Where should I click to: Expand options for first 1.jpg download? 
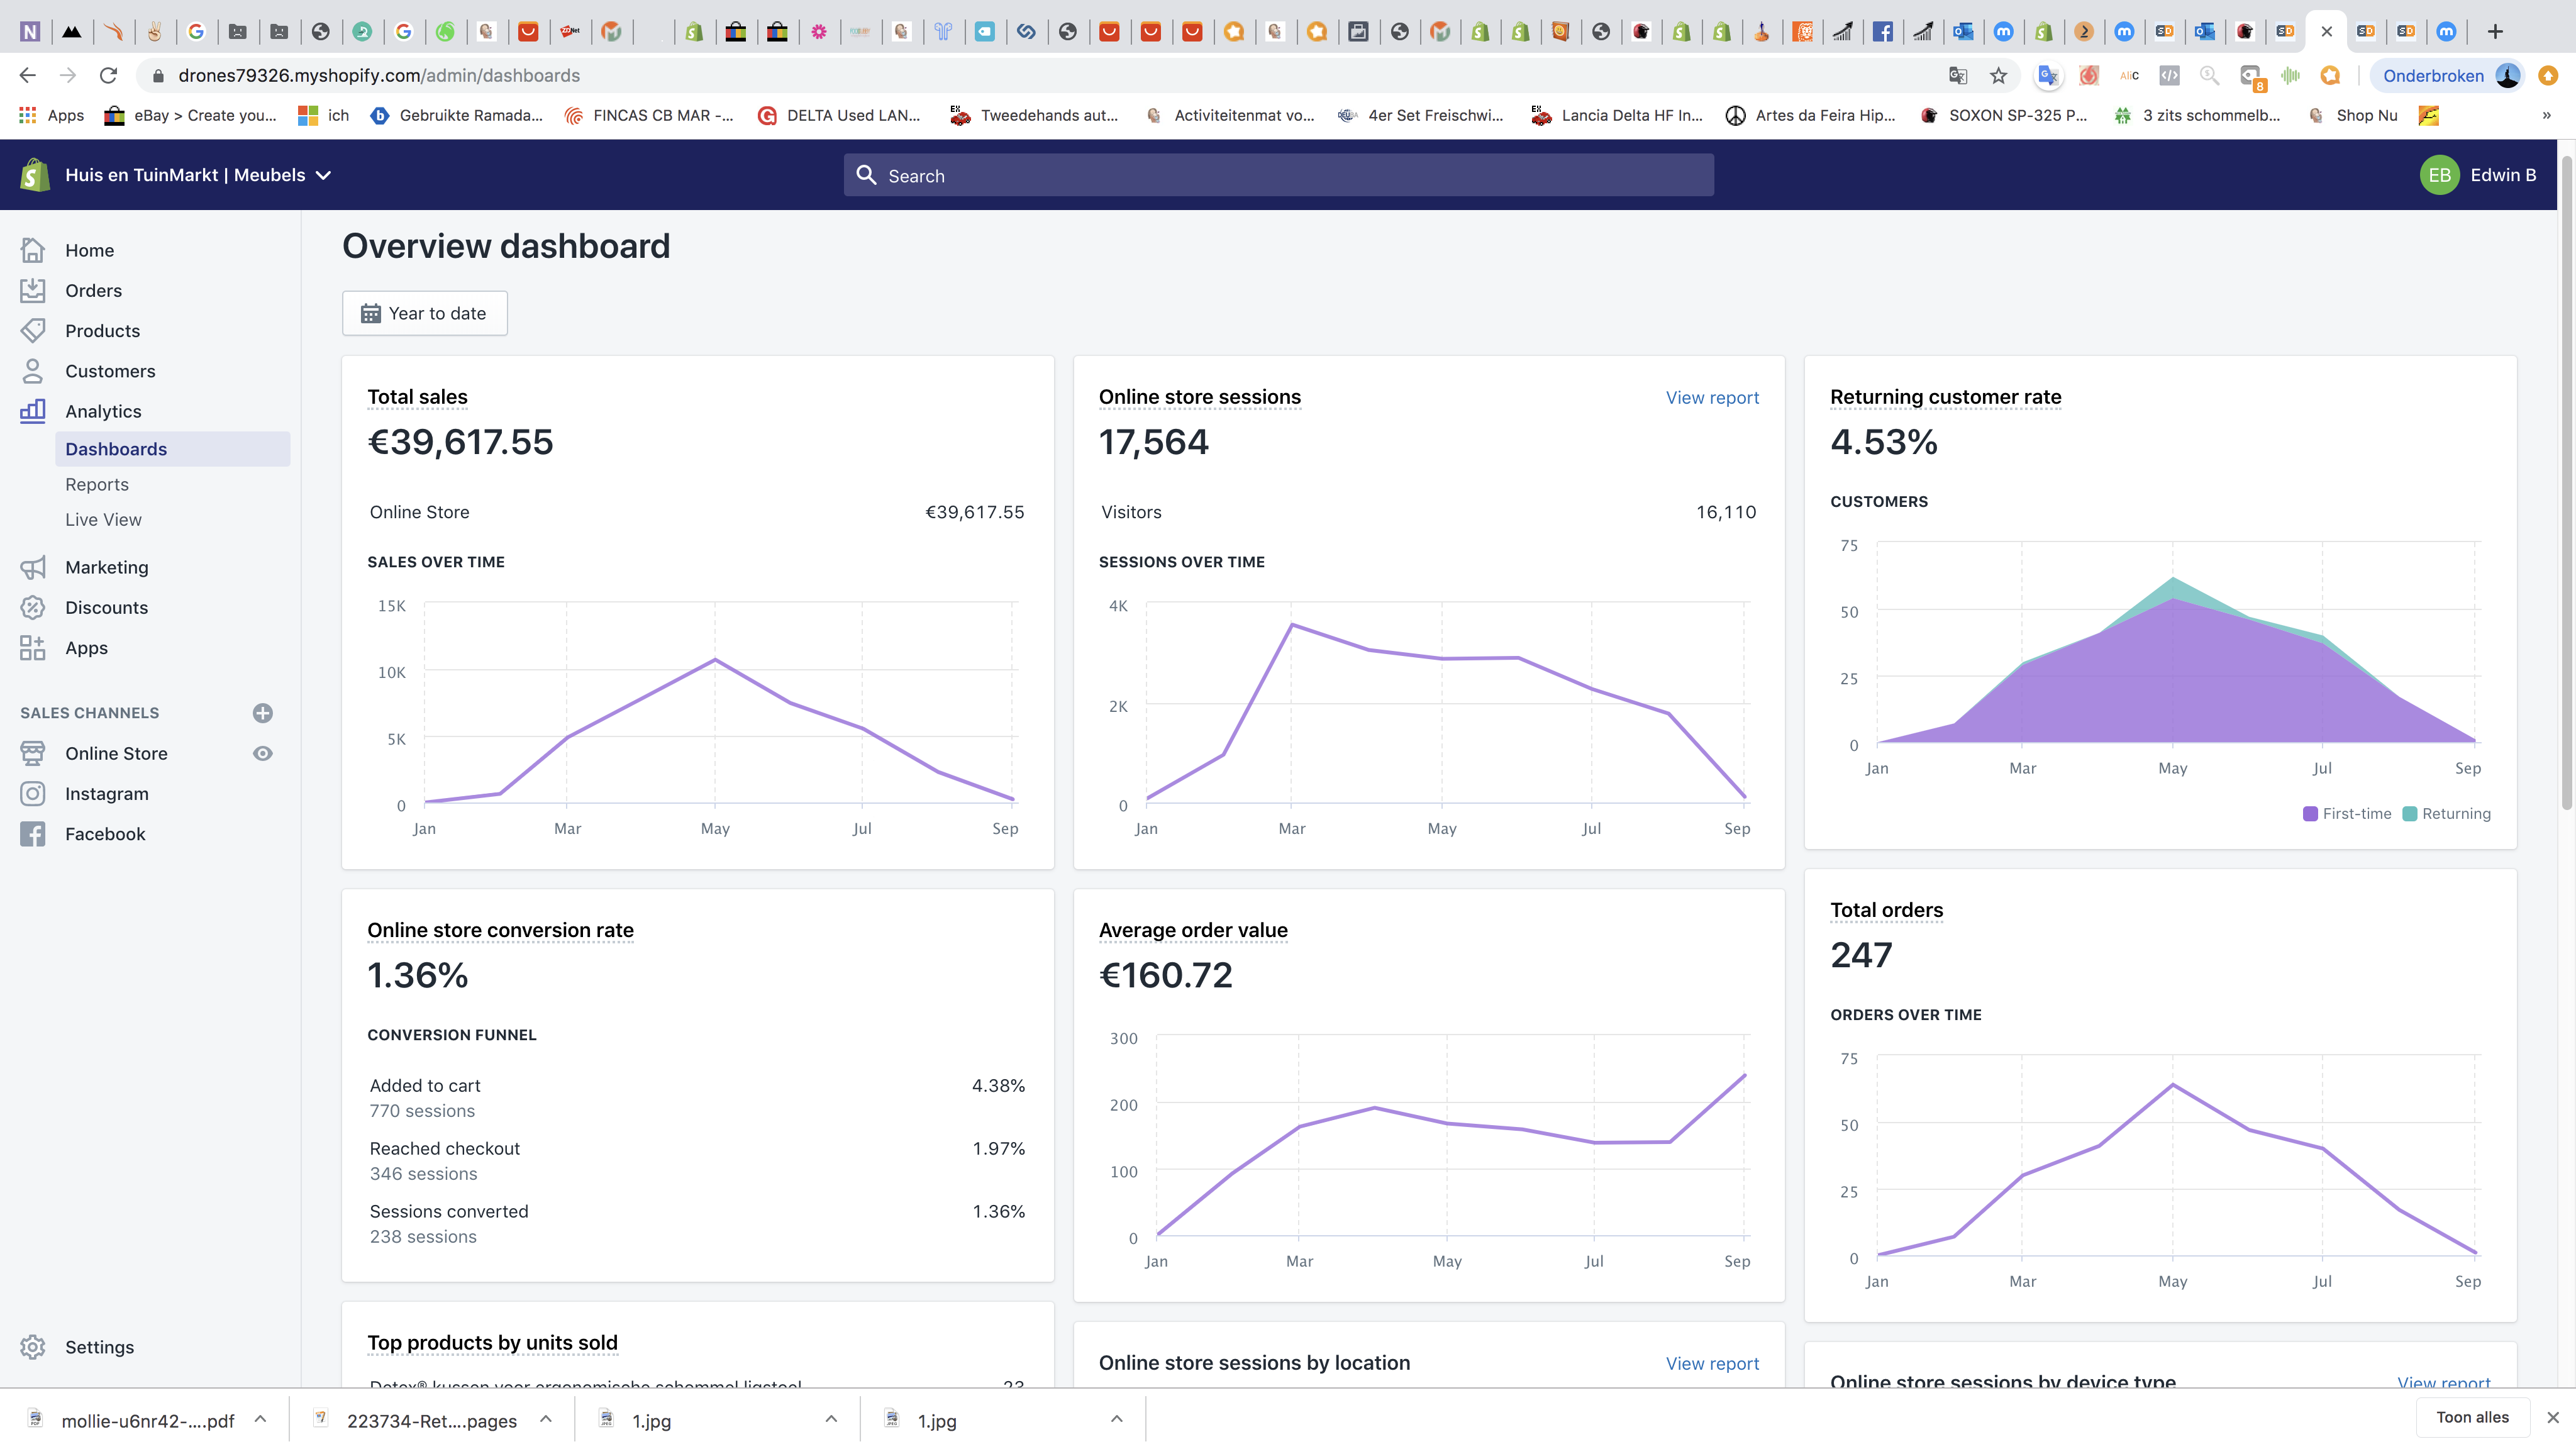[x=831, y=1419]
